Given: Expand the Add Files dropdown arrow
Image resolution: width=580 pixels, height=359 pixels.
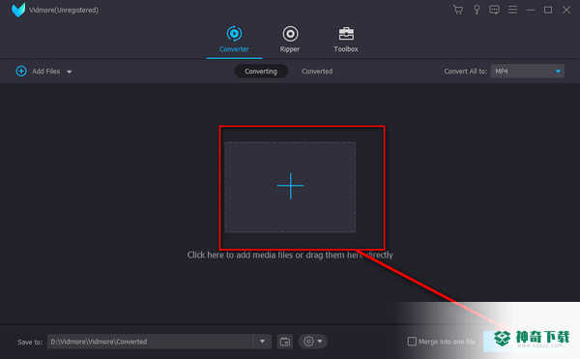Looking at the screenshot, I should click(x=70, y=72).
